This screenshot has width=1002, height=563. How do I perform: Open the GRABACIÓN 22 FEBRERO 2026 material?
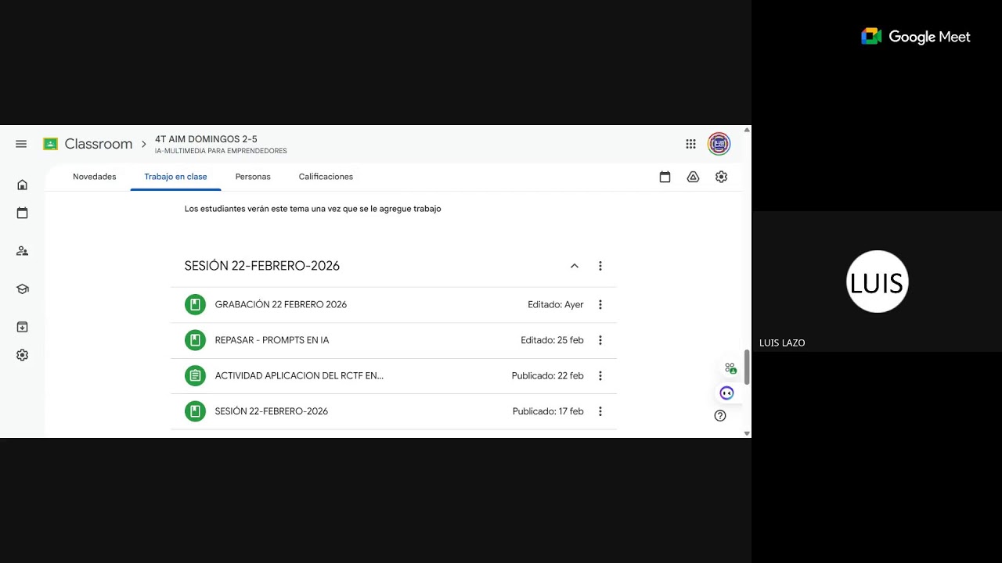[x=281, y=304]
